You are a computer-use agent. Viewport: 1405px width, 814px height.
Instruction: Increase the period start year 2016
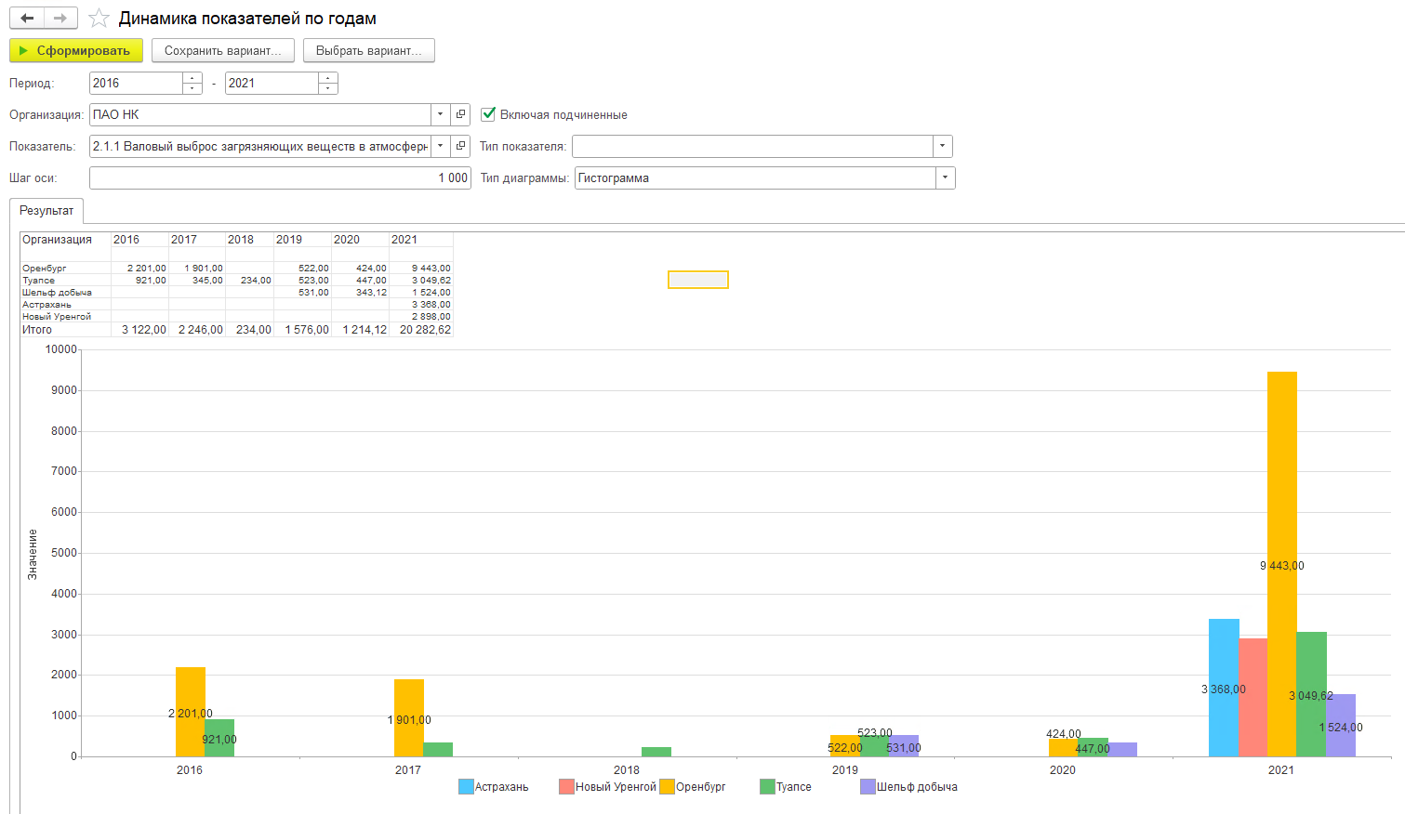coord(192,78)
